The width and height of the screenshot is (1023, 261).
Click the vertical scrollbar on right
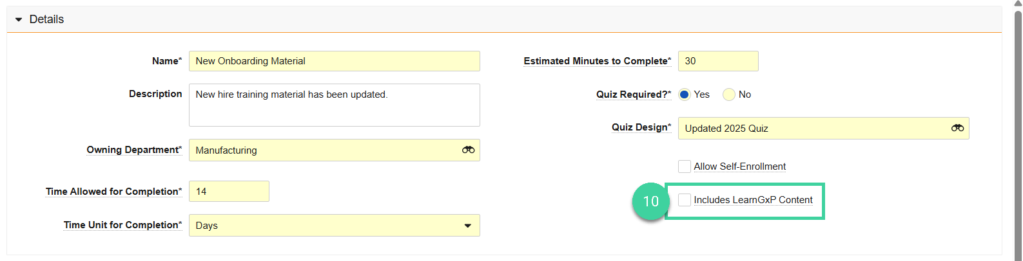click(1018, 129)
